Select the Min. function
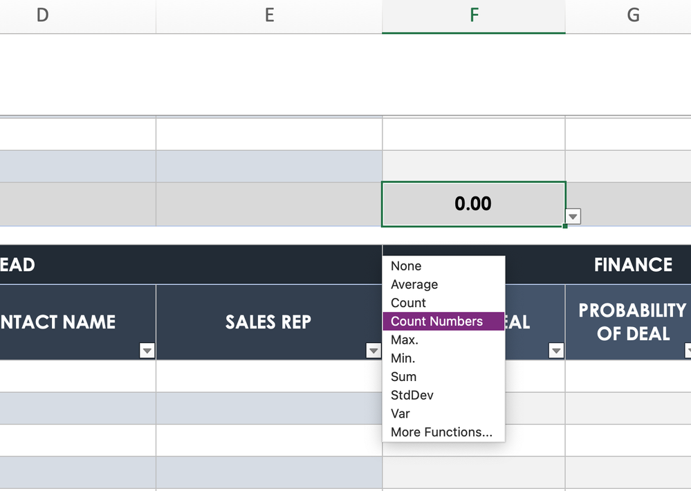Viewport: 691px width, 491px height. (x=403, y=358)
